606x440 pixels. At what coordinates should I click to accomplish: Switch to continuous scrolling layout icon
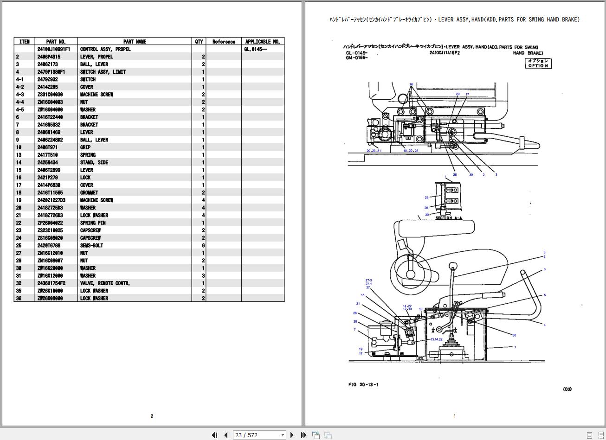point(600,435)
